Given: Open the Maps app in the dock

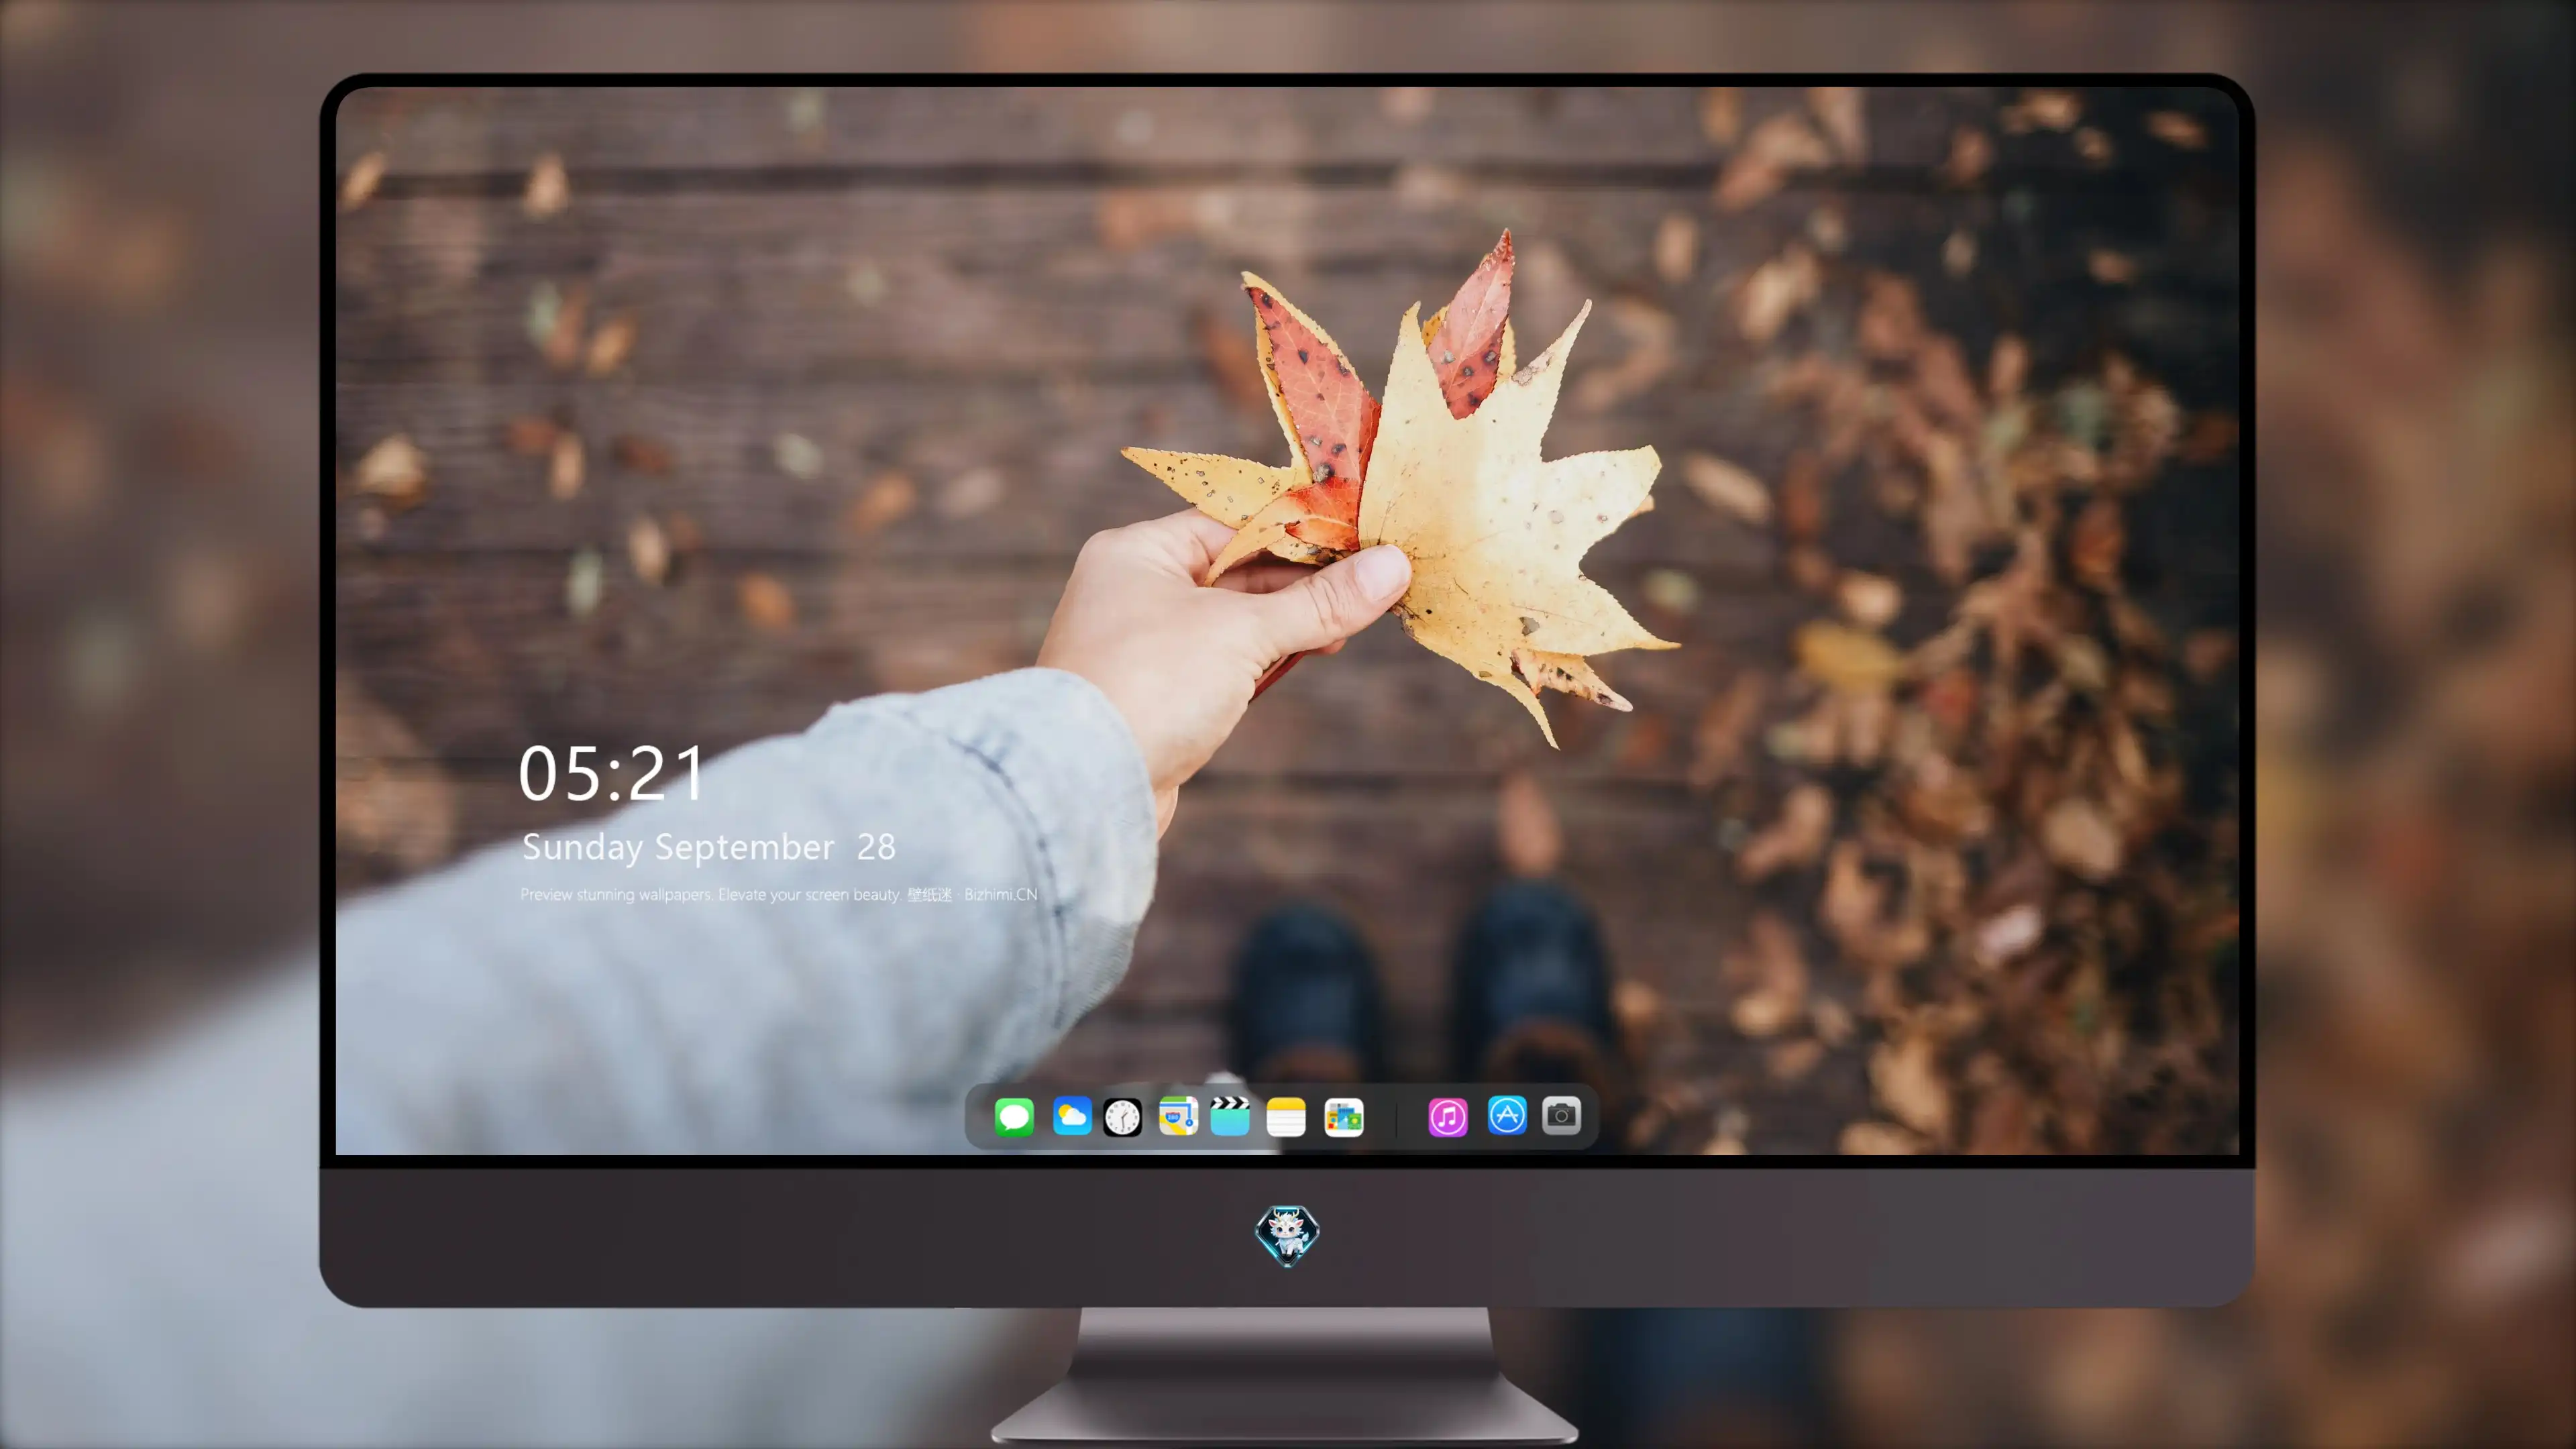Looking at the screenshot, I should click(1178, 1116).
